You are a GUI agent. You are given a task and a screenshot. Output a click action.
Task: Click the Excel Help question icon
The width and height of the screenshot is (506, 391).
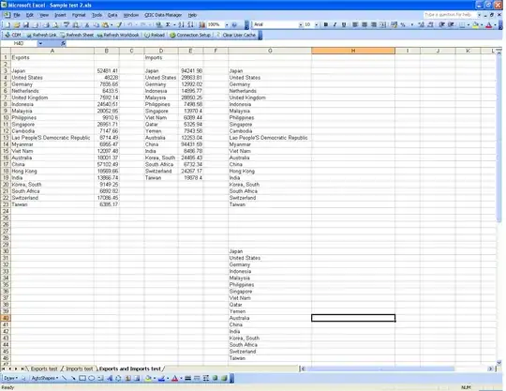(234, 24)
